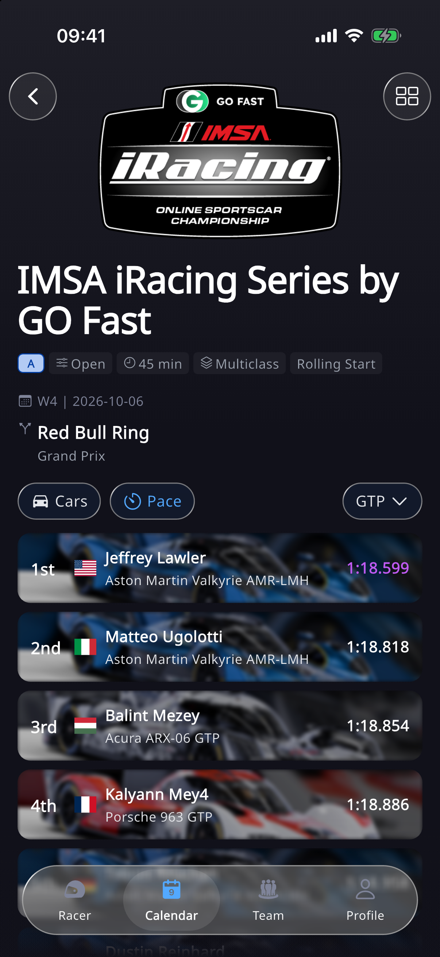The height and width of the screenshot is (957, 440).
Task: Select the Multiclass tag
Action: 239,363
